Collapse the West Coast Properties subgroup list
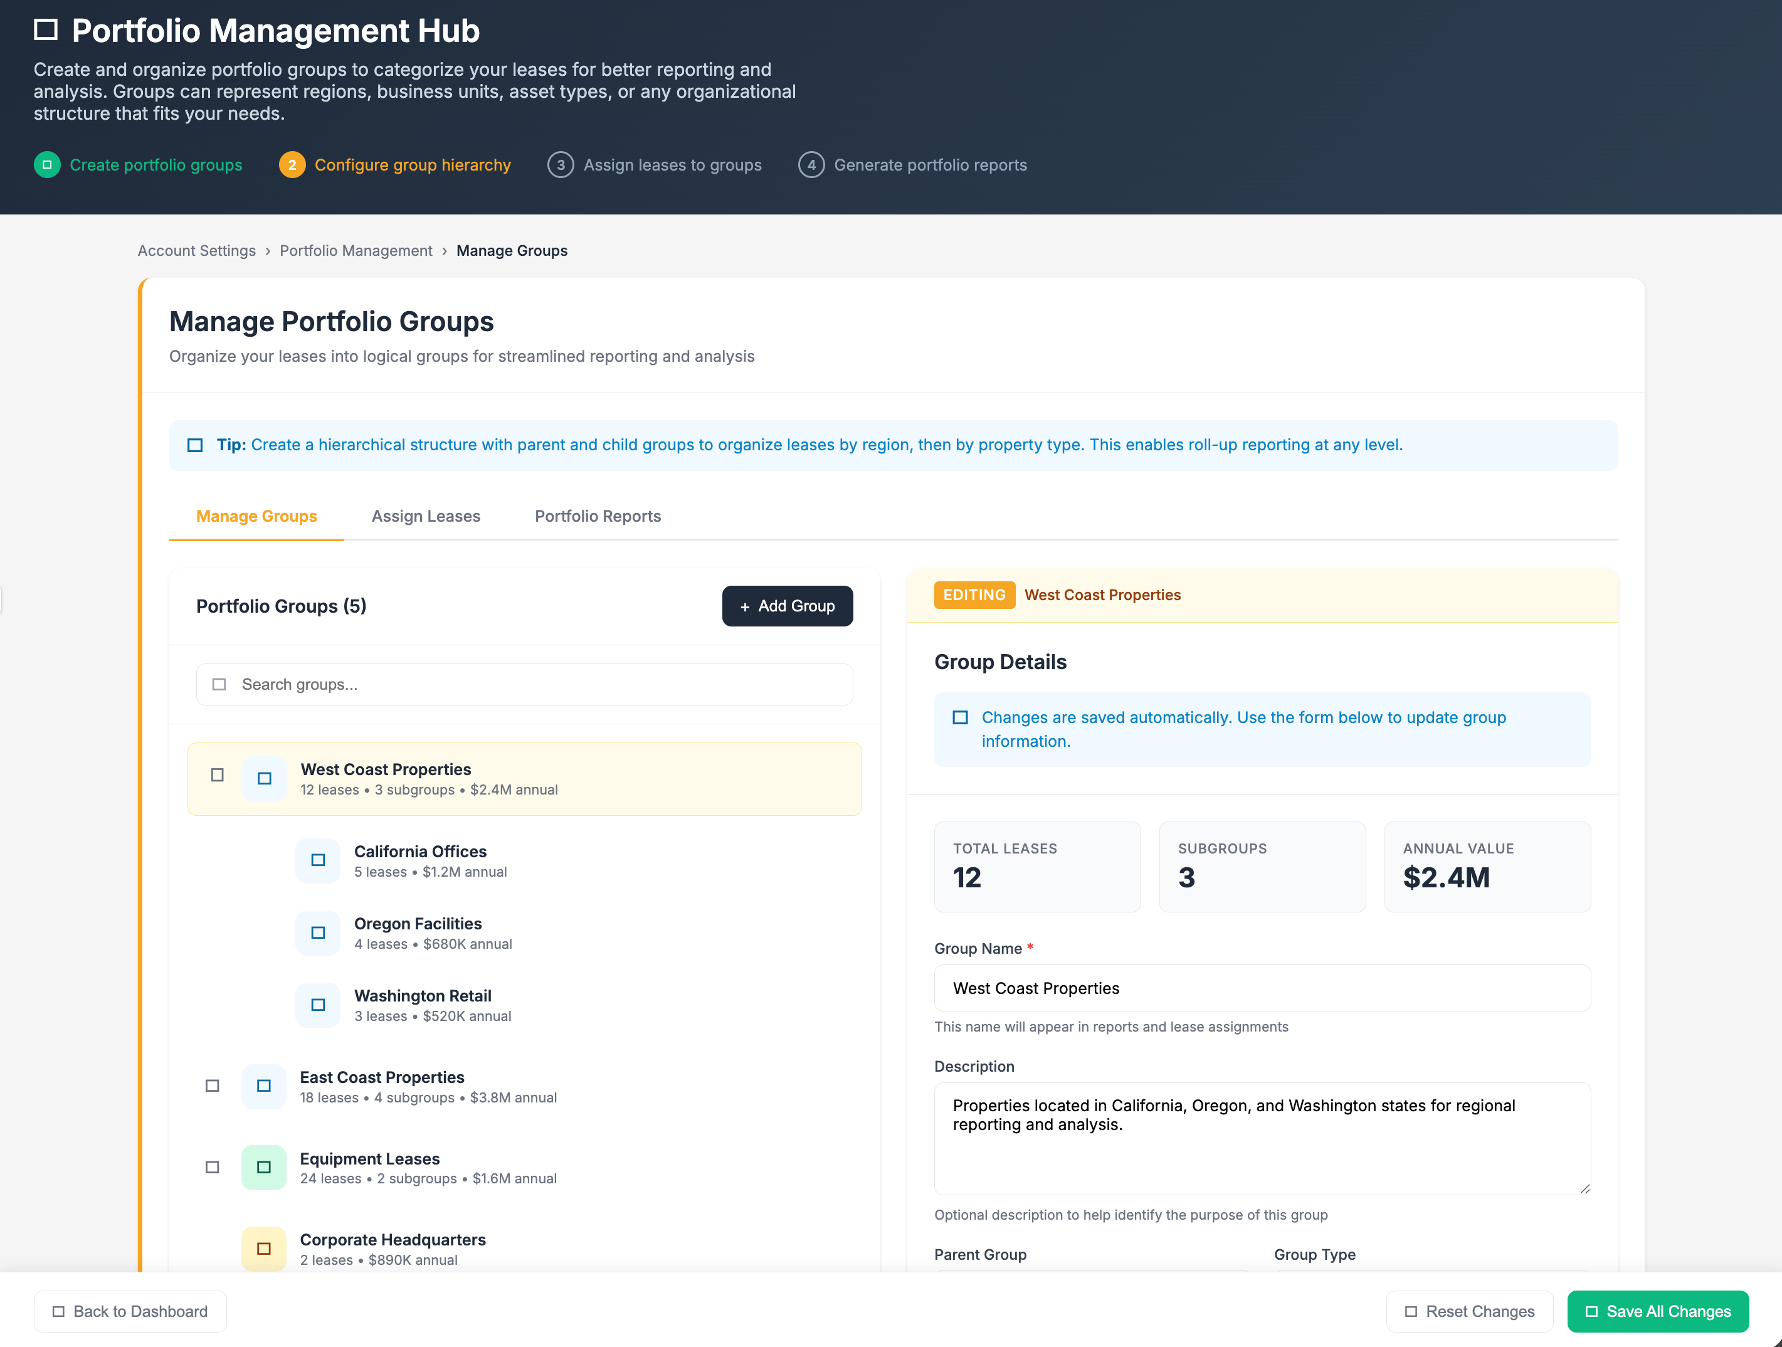 point(218,775)
